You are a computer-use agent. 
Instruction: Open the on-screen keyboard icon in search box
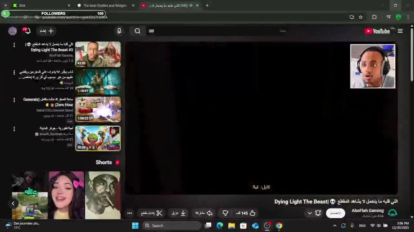pyautogui.click(x=151, y=31)
